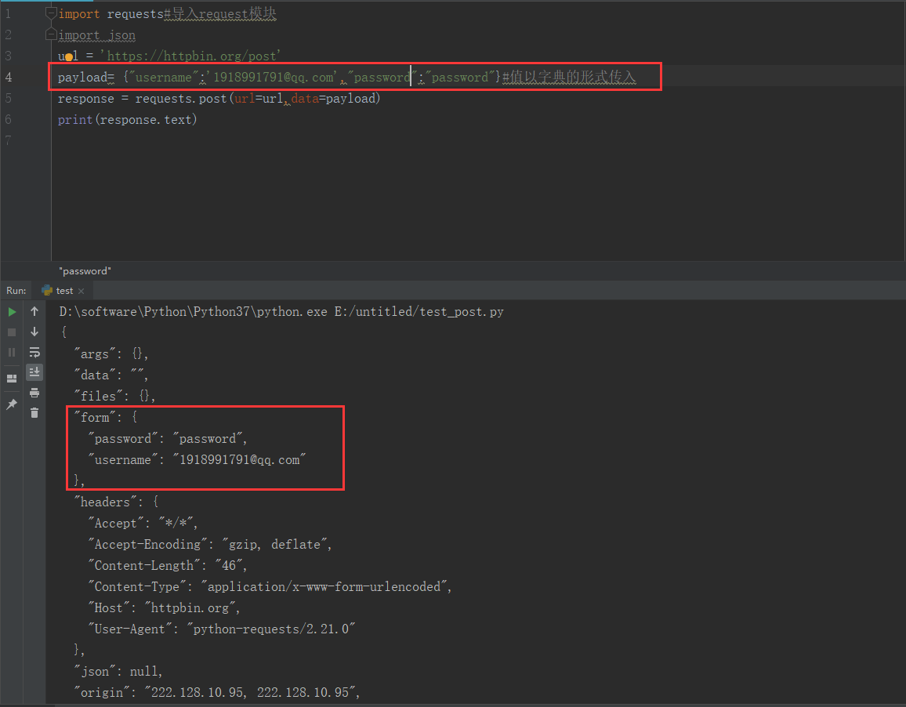
Task: Click line number 1 in the gutter
Action: pos(8,14)
